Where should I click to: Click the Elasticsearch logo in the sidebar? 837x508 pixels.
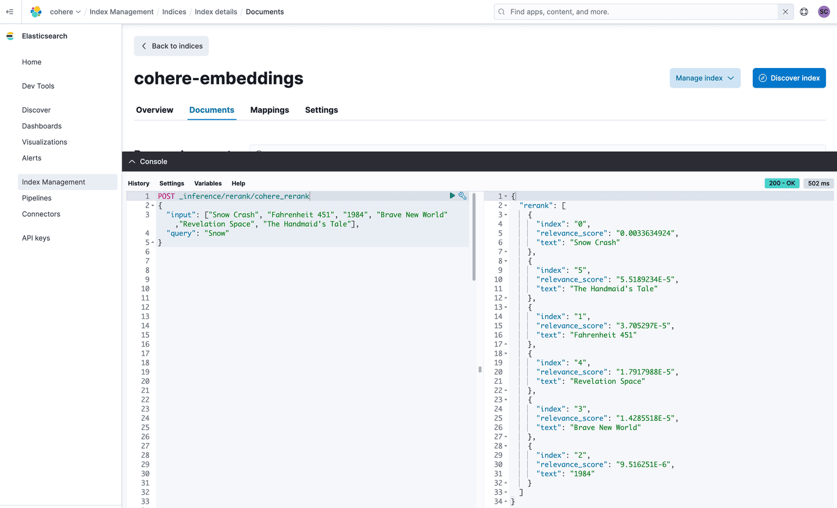[10, 35]
